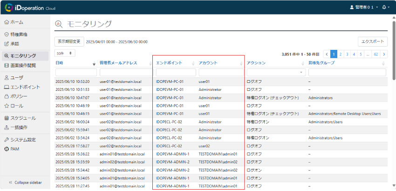Open 承認 page from sidebar
The width and height of the screenshot is (396, 191).
tap(14, 43)
